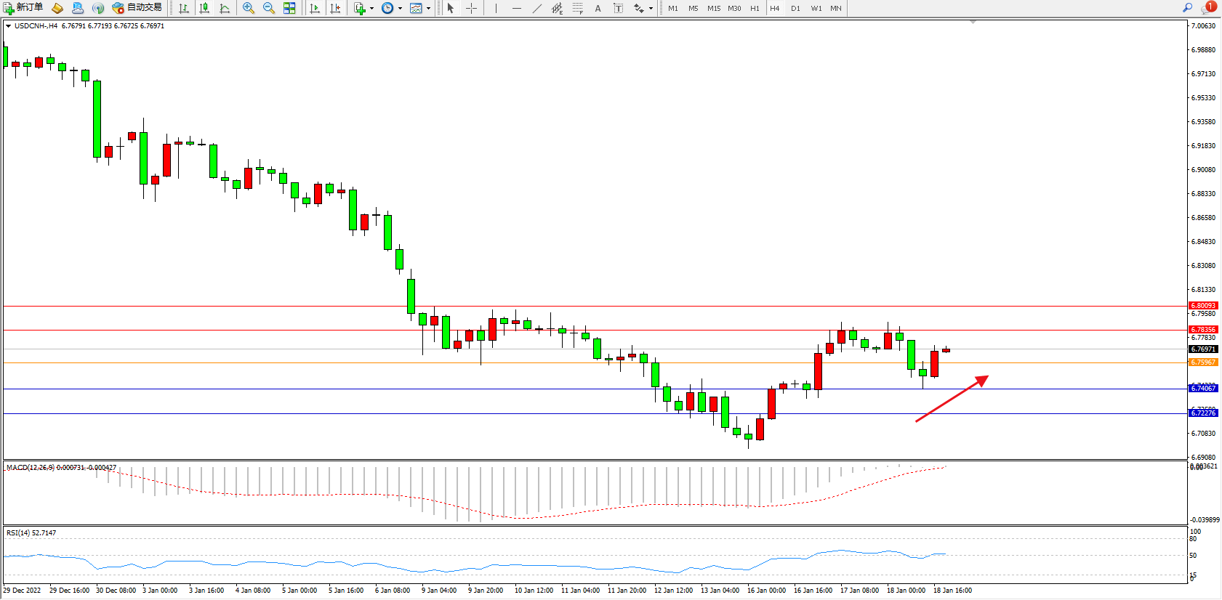The height and width of the screenshot is (600, 1222).
Task: Expand the chart templates dropdown arrow
Action: [x=428, y=8]
